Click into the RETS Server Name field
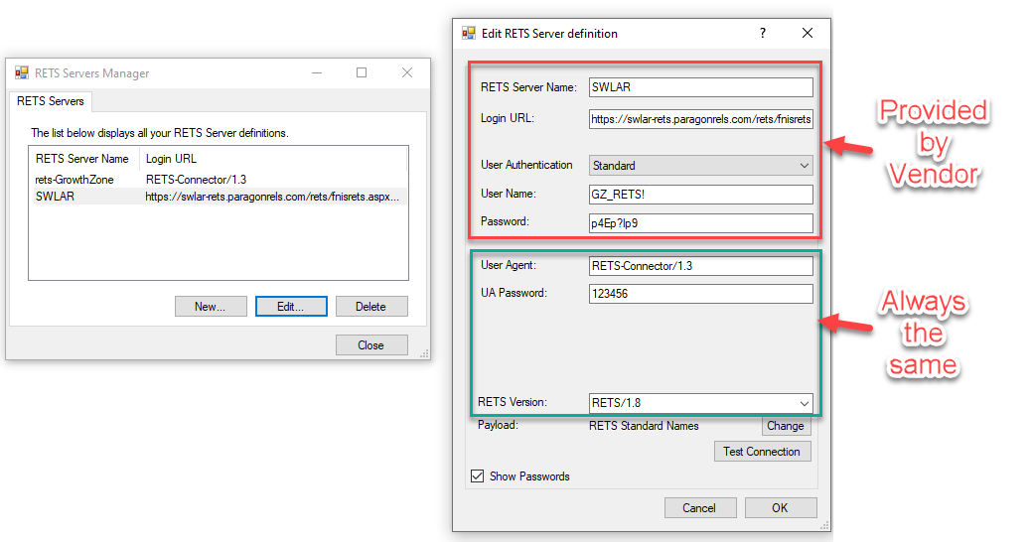This screenshot has height=542, width=1031. (700, 87)
